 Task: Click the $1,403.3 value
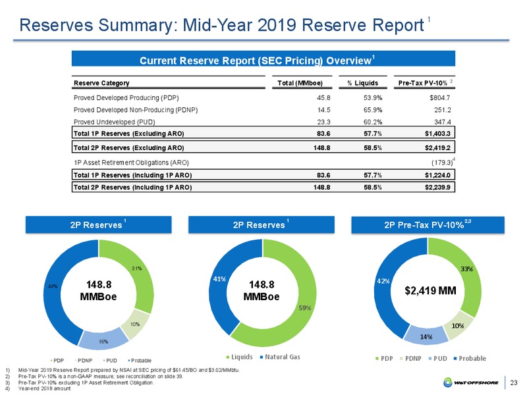(x=438, y=134)
